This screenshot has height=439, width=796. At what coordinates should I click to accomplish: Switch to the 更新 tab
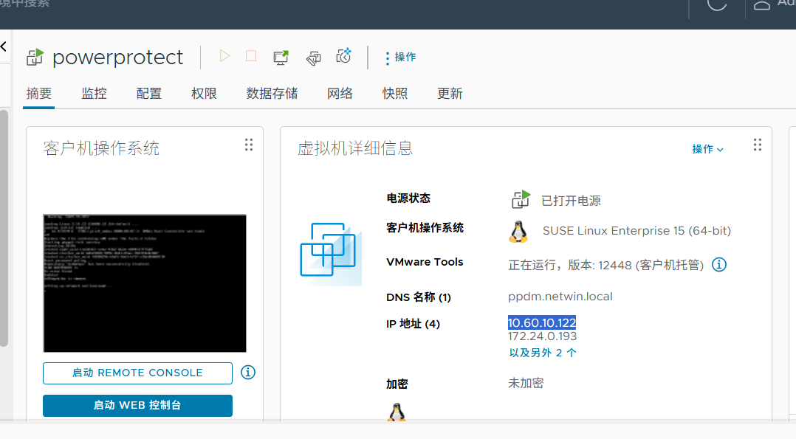[450, 94]
